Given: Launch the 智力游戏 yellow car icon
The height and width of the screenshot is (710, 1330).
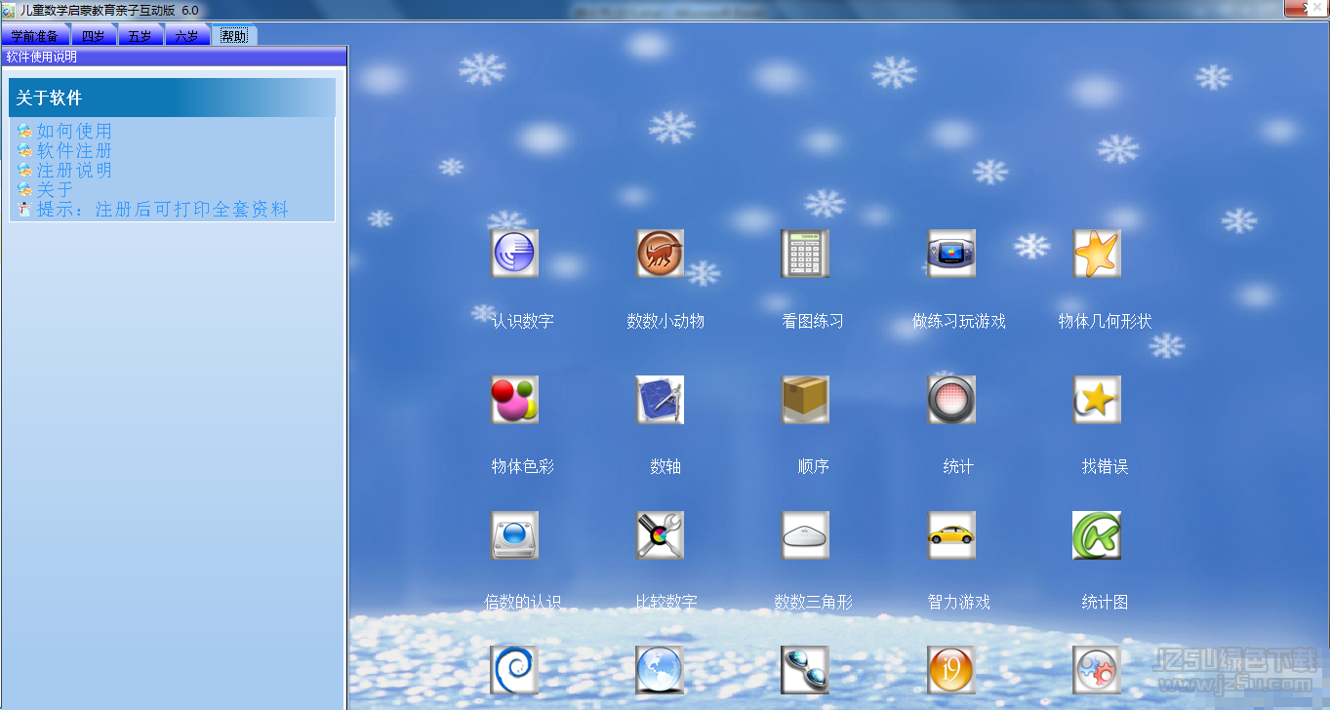Looking at the screenshot, I should coord(951,535).
